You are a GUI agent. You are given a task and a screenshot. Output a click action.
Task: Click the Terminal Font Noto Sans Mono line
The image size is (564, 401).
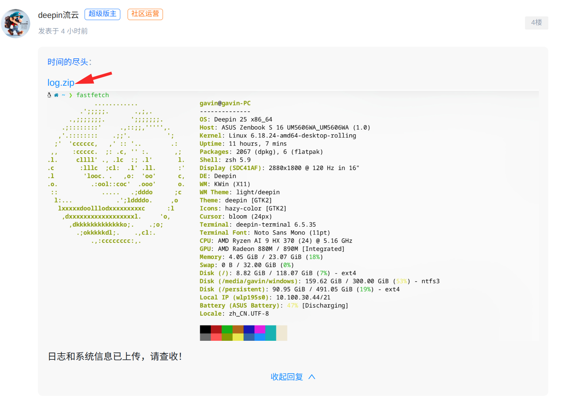coord(265,232)
